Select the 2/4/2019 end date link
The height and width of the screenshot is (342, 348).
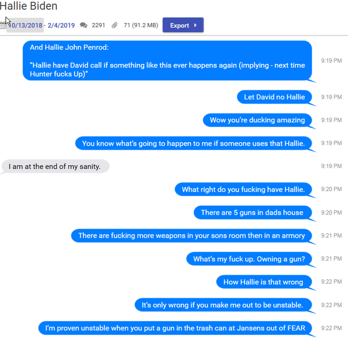click(61, 25)
